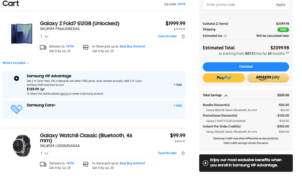Open the quantity dropdown for Galaxy Z Fold7
302x176 pixels.
(44, 36)
